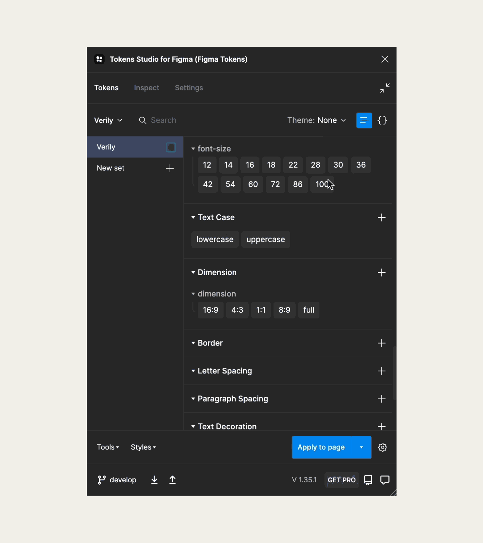Add a new Text Decoration token
The height and width of the screenshot is (543, 483).
[381, 426]
